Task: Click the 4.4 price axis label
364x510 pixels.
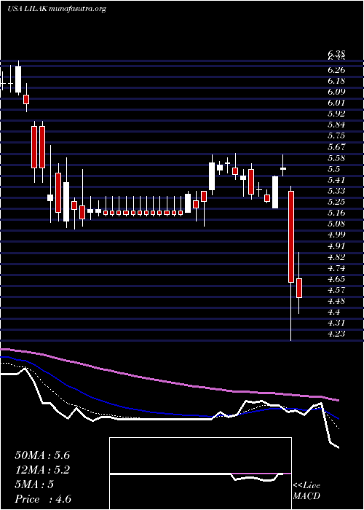Action: point(334,313)
